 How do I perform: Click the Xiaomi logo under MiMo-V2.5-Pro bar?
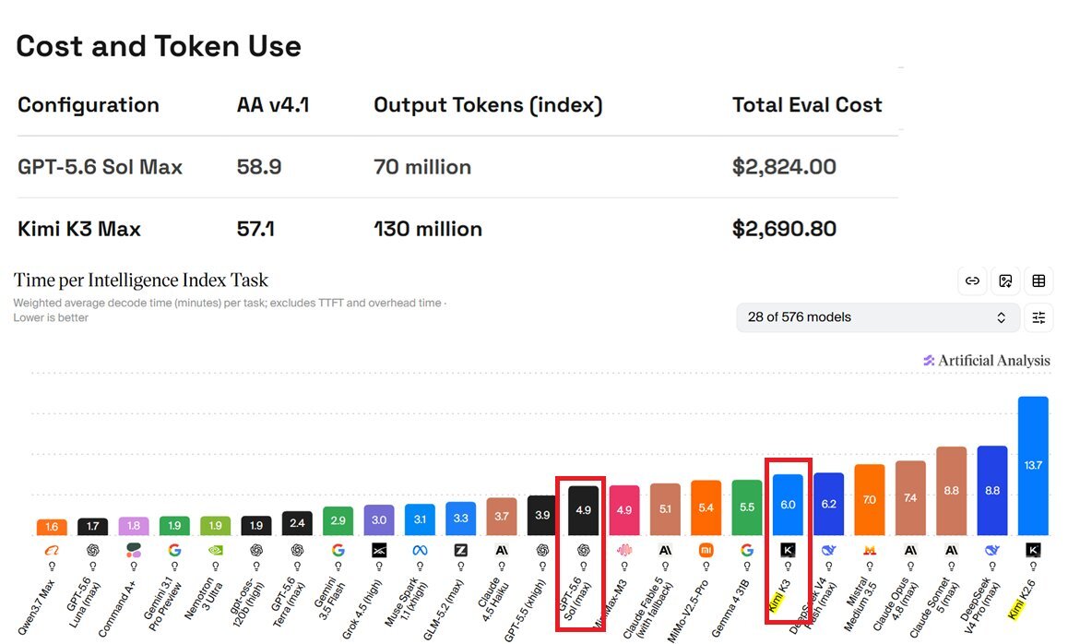pos(706,550)
